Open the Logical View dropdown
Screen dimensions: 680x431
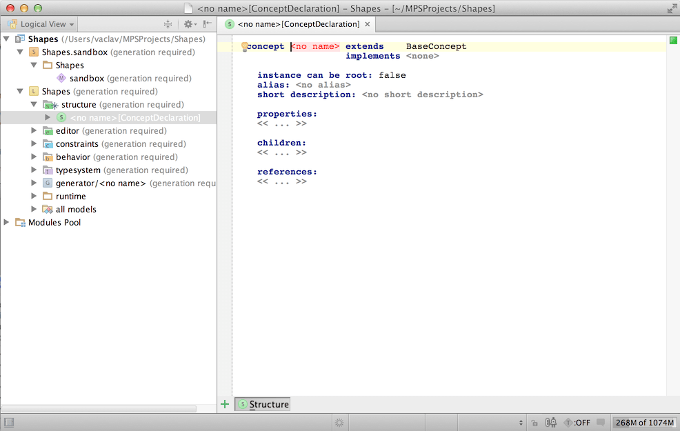click(41, 24)
